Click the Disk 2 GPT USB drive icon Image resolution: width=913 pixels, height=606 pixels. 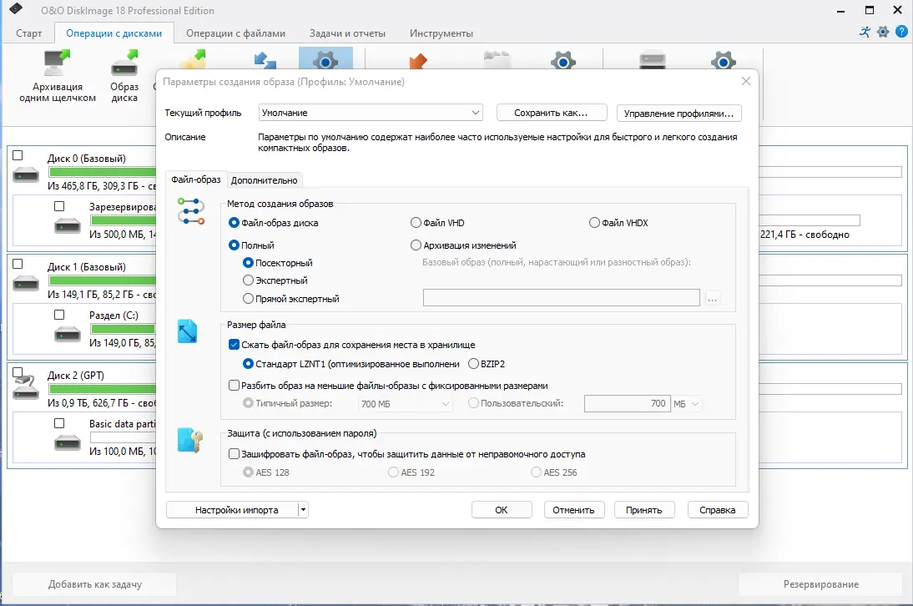click(x=26, y=387)
